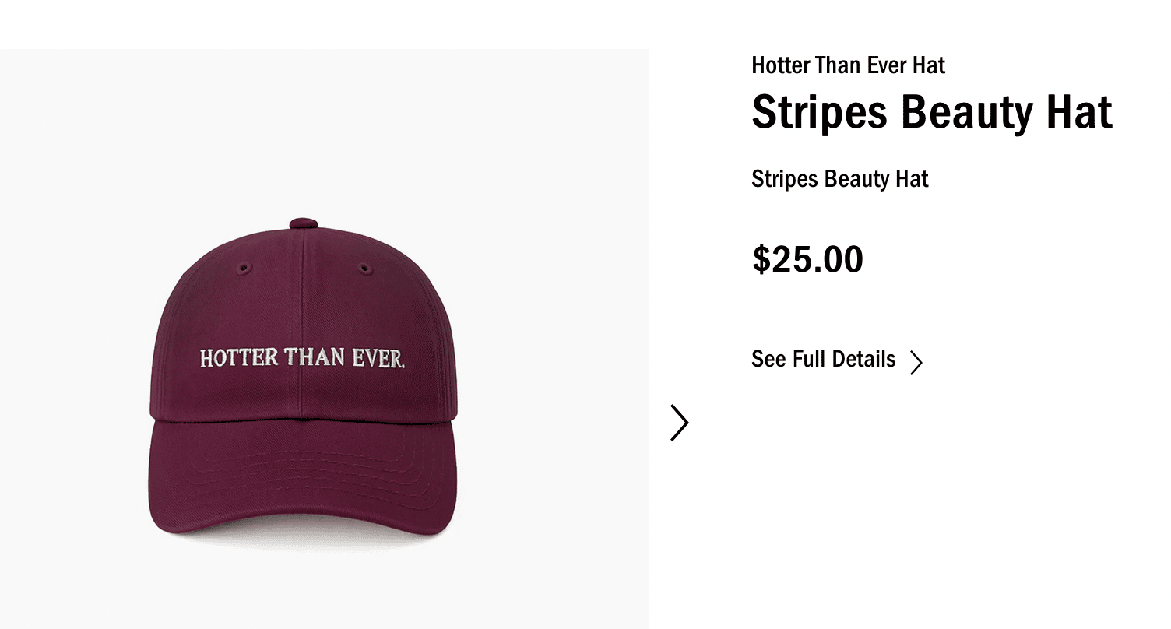Viewport: 1171px width, 629px height.
Task: Click the small Stripes Beauty Hat subtitle
Action: [839, 179]
